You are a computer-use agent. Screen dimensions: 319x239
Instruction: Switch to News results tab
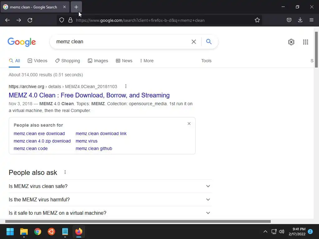tap(124, 61)
